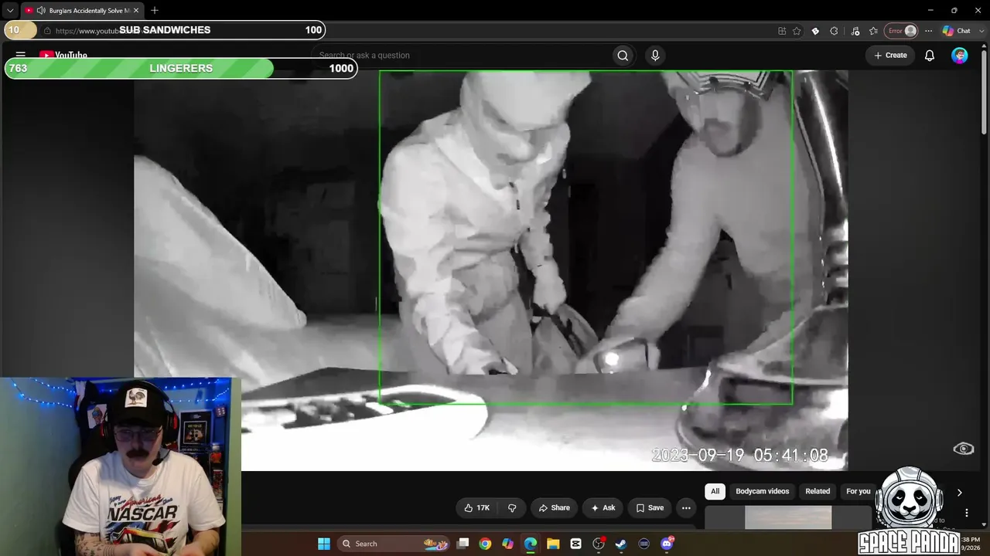The image size is (990, 556).
Task: Open Task View on the taskbar
Action: 463,544
